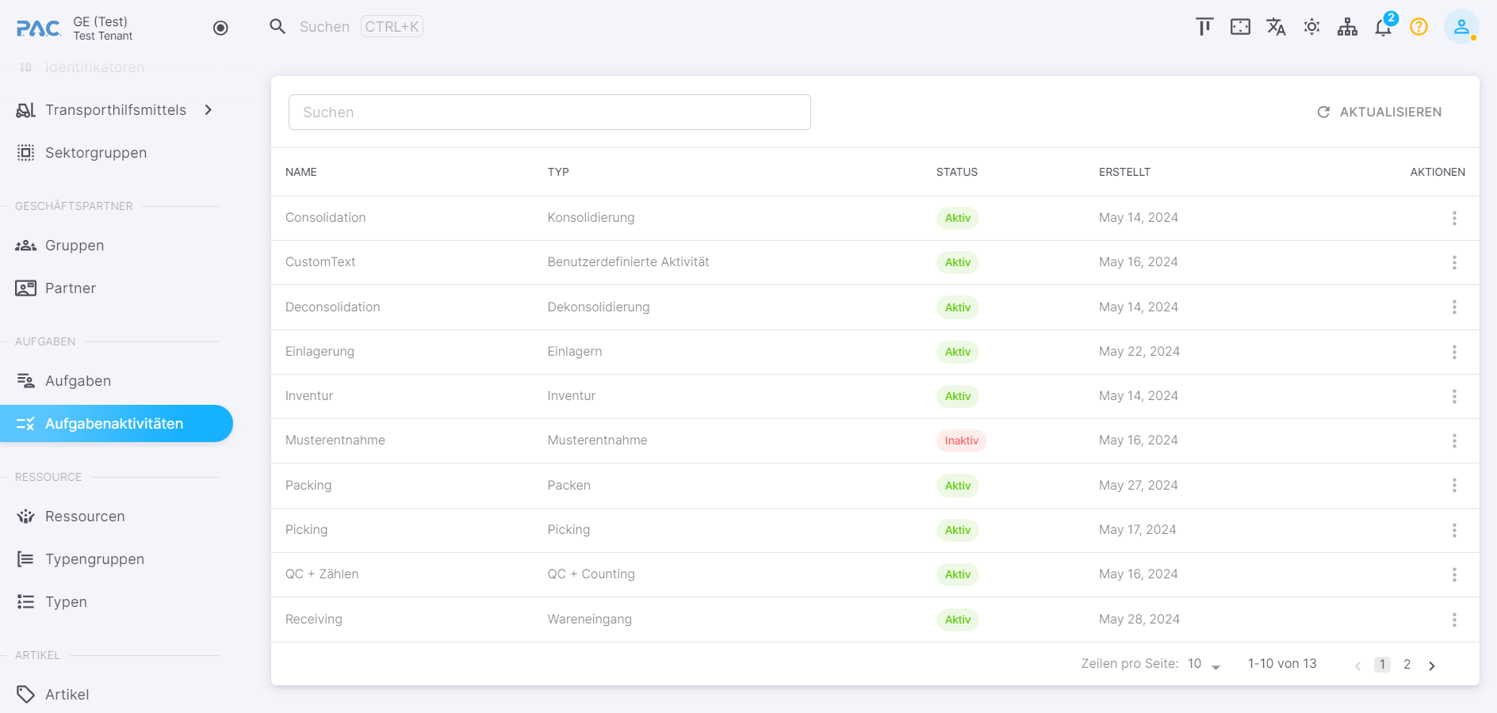Click the table Suchen search field
The width and height of the screenshot is (1497, 713).
click(549, 112)
